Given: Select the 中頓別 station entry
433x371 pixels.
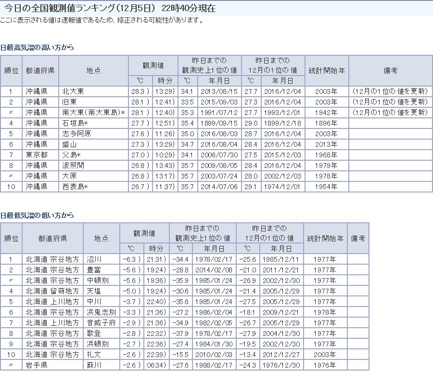Looking at the screenshot, I should pyautogui.click(x=97, y=281).
